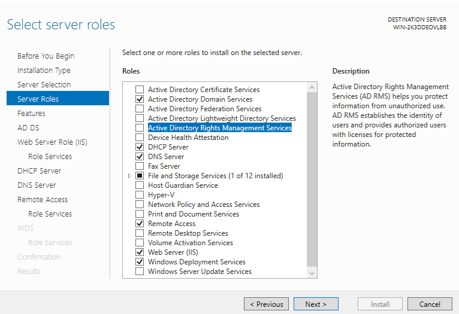Go to Before You Begin step
The height and width of the screenshot is (314, 459).
click(x=46, y=56)
